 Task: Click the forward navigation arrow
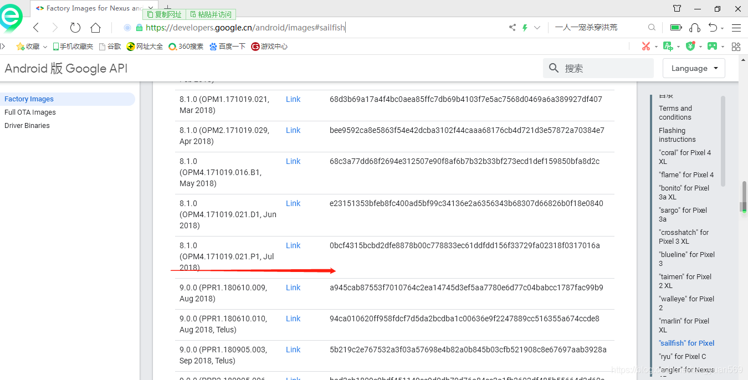click(x=55, y=28)
